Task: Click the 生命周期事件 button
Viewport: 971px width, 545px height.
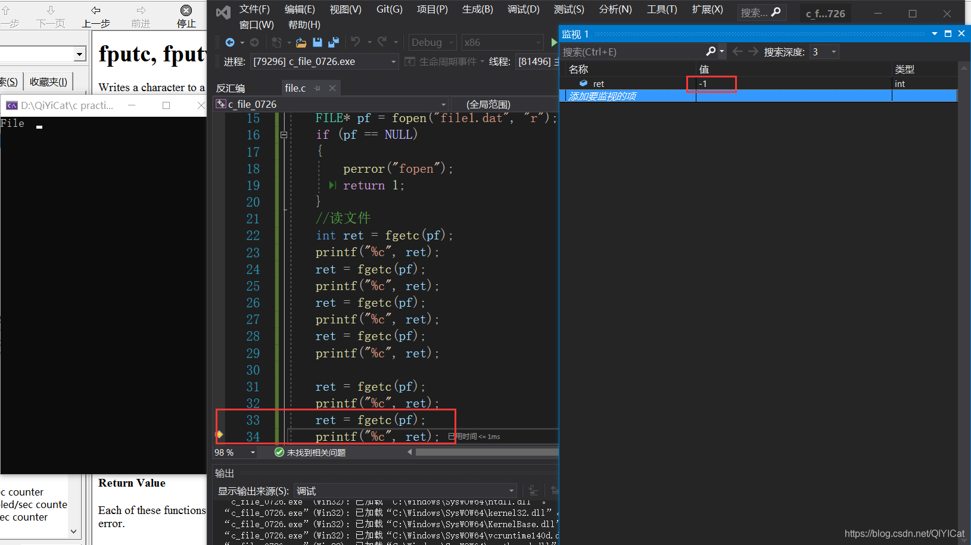Action: (x=444, y=61)
